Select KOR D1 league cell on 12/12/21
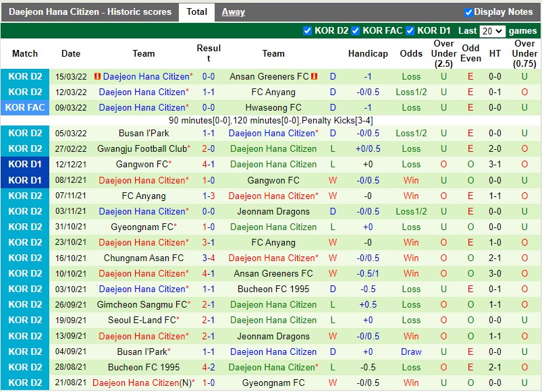Screen dimensions: 542x392 click(x=25, y=165)
